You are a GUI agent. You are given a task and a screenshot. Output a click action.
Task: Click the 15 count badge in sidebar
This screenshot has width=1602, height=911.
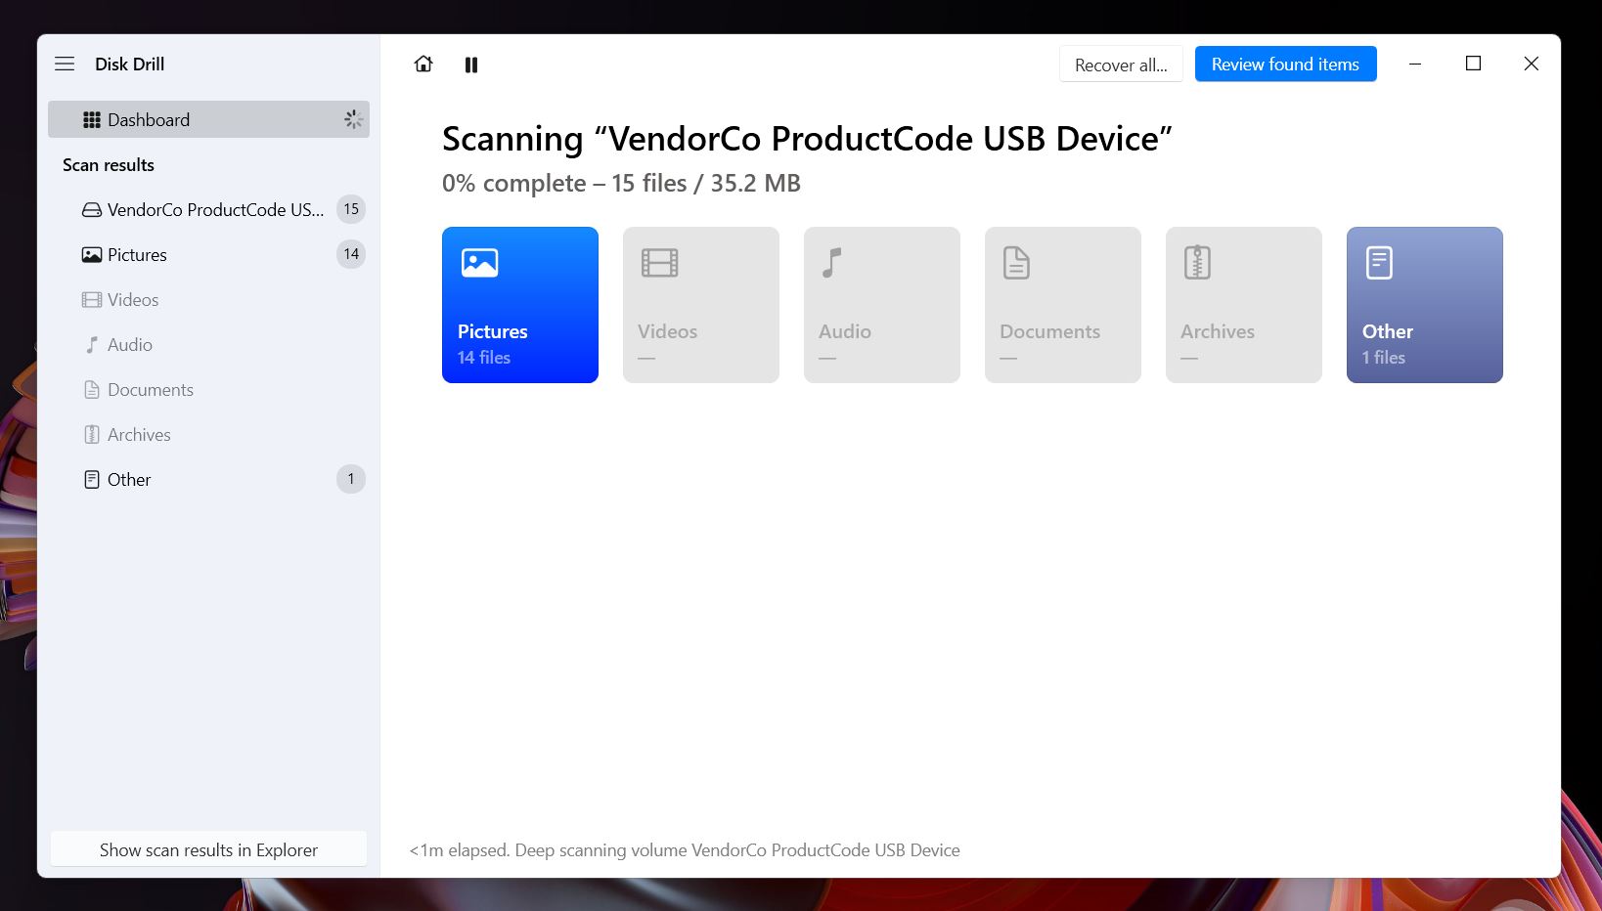tap(351, 209)
